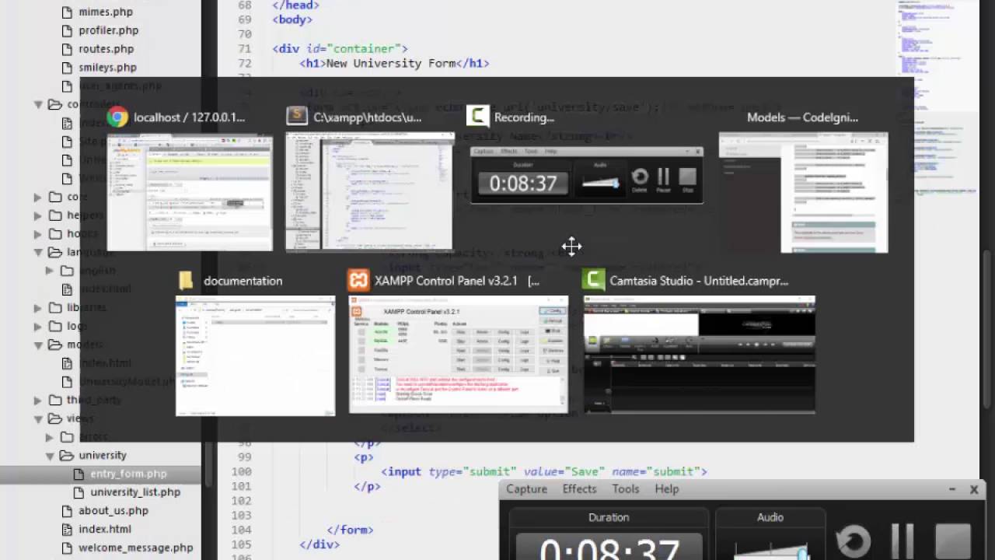The width and height of the screenshot is (995, 560).
Task: Click the C:\xampp\htdocs window thumbnail
Action: point(369,191)
